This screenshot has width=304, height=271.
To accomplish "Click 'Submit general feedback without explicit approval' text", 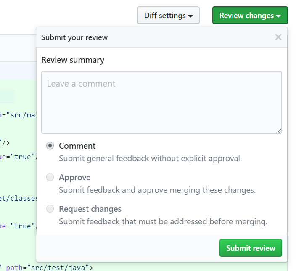I will pos(150,159).
